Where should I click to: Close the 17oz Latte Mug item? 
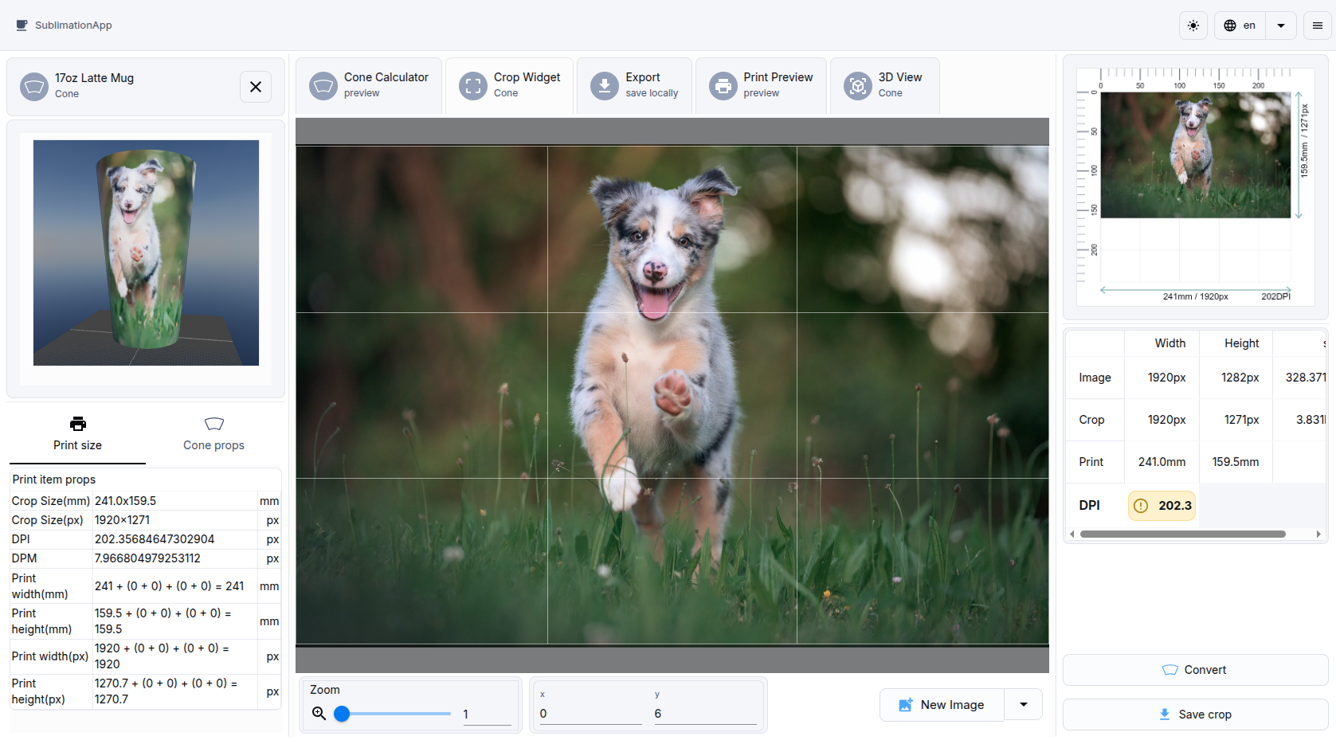pos(256,87)
